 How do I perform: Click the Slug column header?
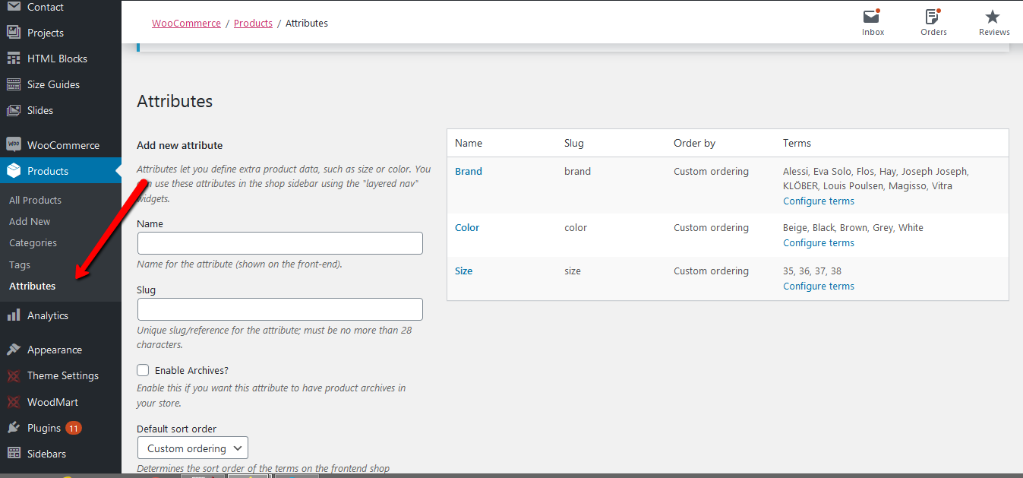[574, 143]
